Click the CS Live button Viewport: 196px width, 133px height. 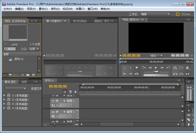click(x=182, y=14)
